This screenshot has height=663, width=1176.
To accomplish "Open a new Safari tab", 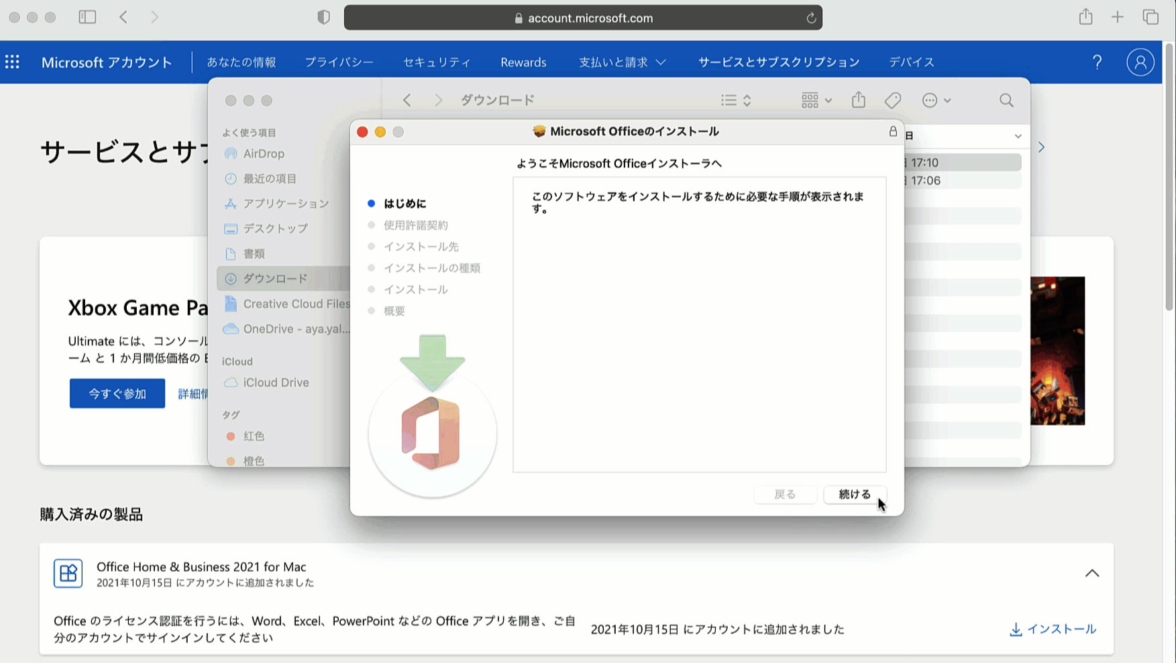I will 1117,17.
